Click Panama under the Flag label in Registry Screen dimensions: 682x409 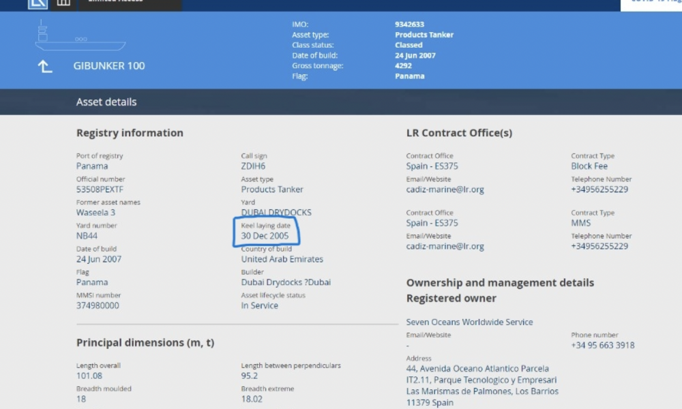pyautogui.click(x=92, y=282)
